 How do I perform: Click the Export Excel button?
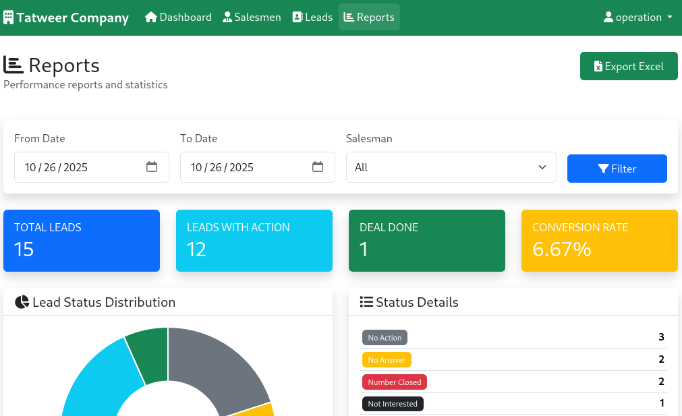coord(629,66)
